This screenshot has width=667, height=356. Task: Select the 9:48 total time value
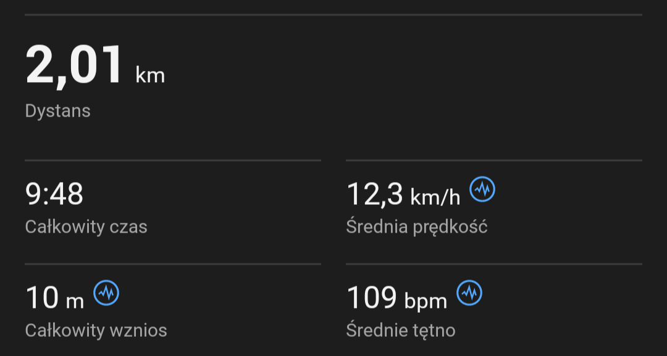[54, 194]
